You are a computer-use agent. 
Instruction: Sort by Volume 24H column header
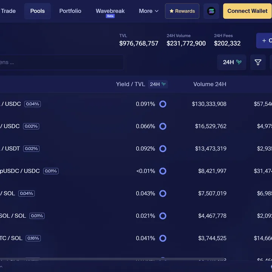coord(210,84)
